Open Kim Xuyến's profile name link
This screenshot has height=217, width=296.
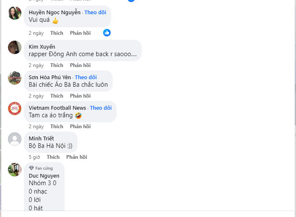coord(42,46)
